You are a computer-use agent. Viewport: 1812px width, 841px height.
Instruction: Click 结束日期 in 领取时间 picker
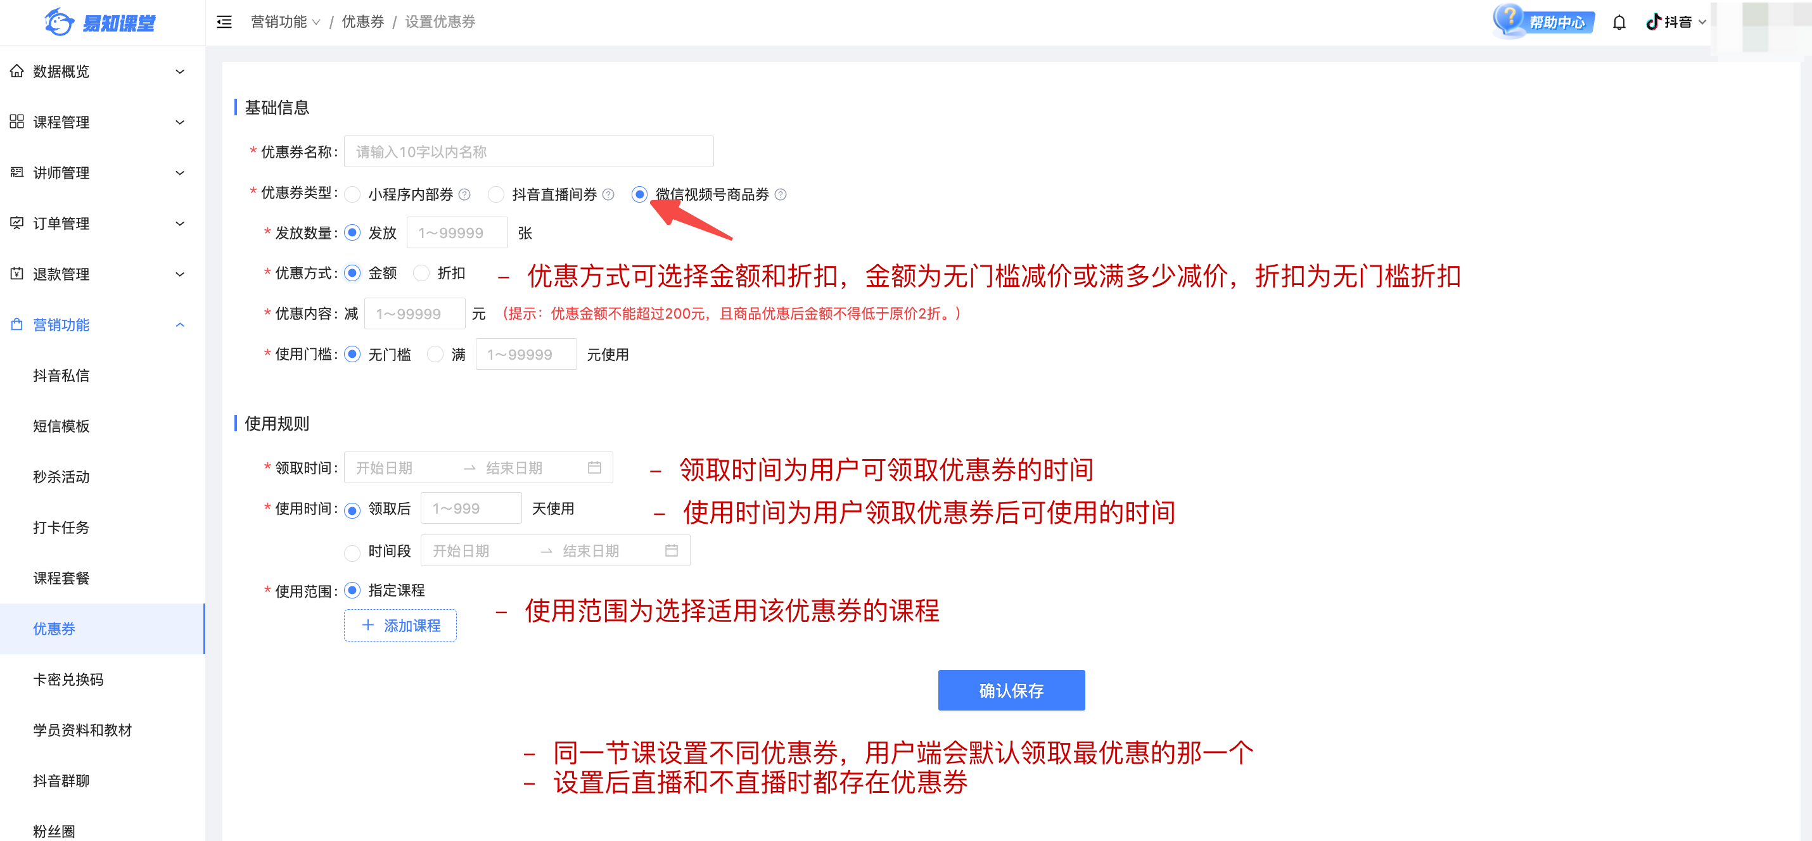(x=513, y=467)
